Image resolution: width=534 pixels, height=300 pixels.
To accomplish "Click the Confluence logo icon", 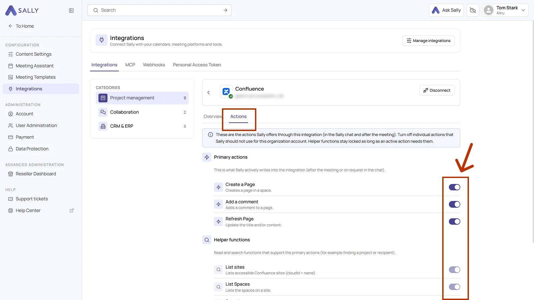I will coord(226,91).
